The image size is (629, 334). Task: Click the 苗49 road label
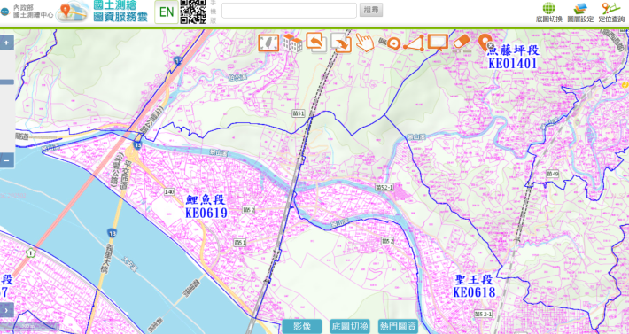click(x=553, y=174)
